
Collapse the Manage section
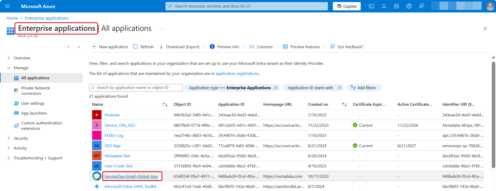click(x=9, y=68)
